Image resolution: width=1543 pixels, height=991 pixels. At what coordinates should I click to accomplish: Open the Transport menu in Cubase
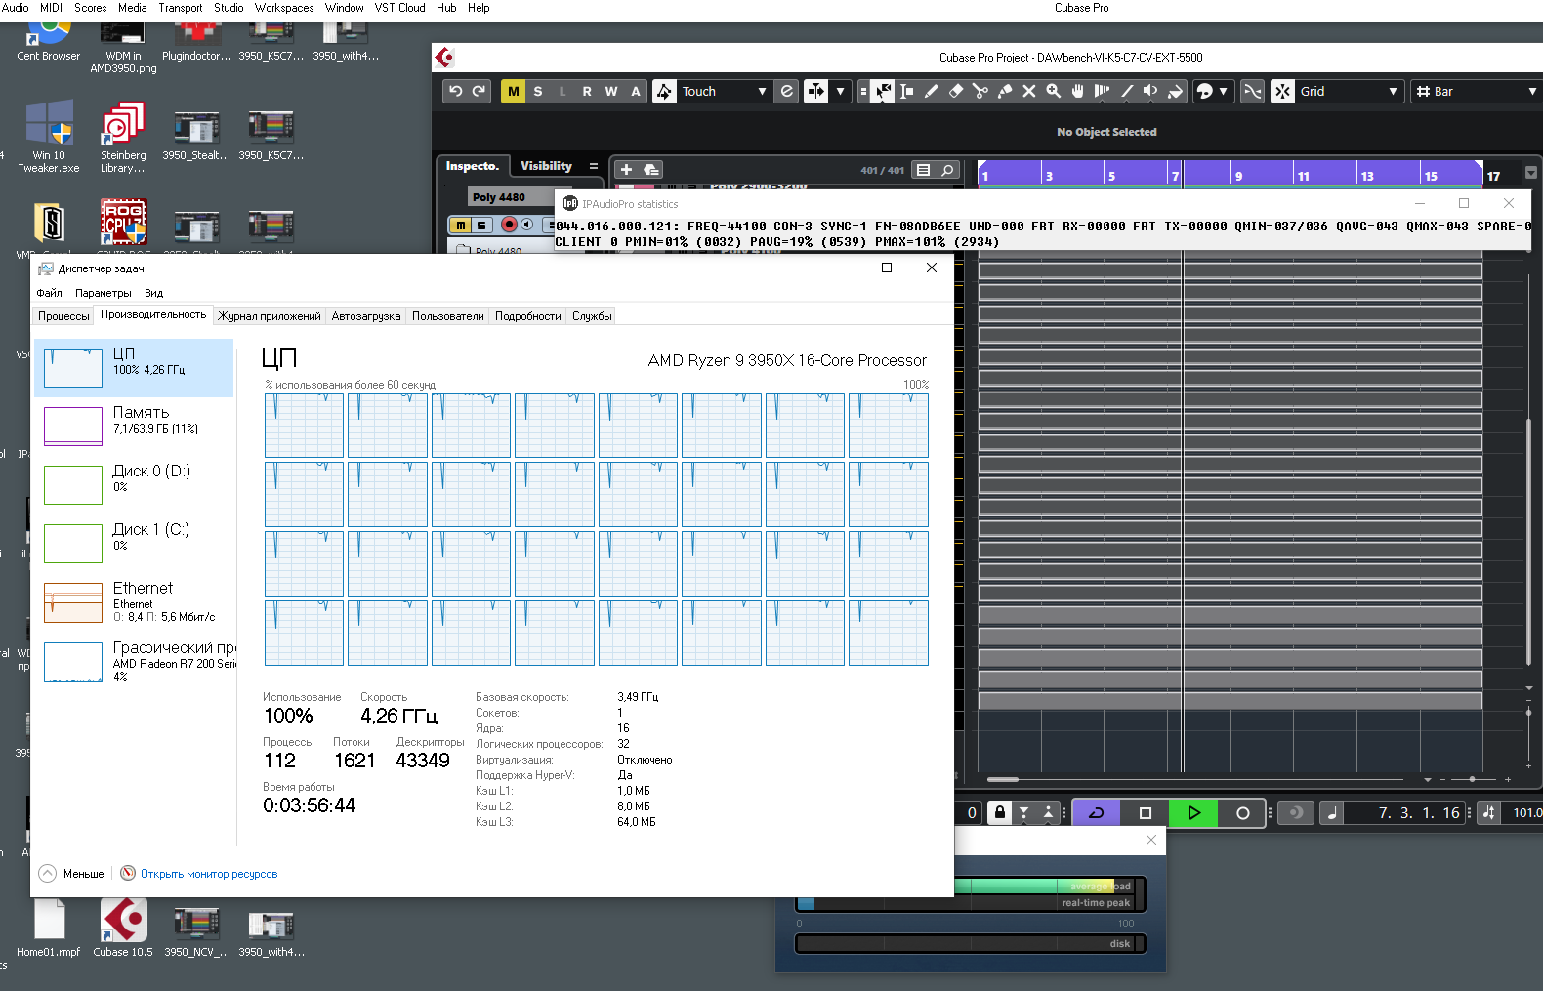click(x=181, y=8)
